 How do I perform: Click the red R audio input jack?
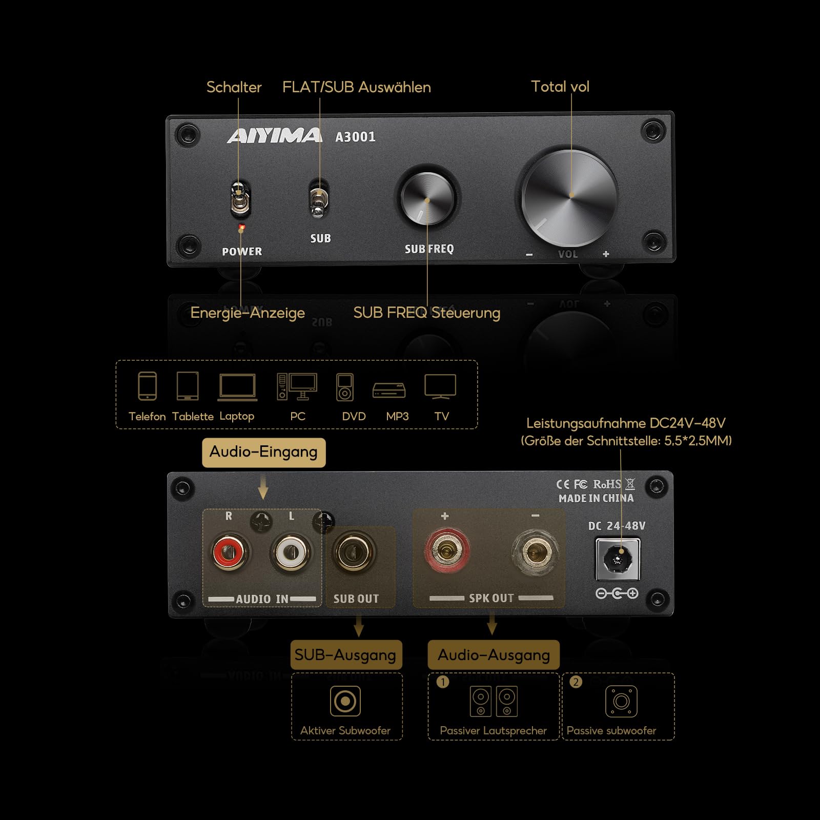tap(228, 552)
